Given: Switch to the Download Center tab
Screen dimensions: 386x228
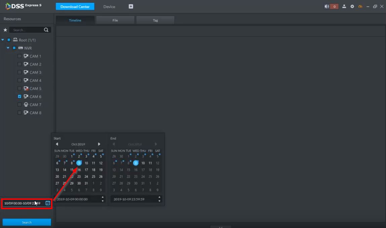Looking at the screenshot, I should click(x=75, y=7).
